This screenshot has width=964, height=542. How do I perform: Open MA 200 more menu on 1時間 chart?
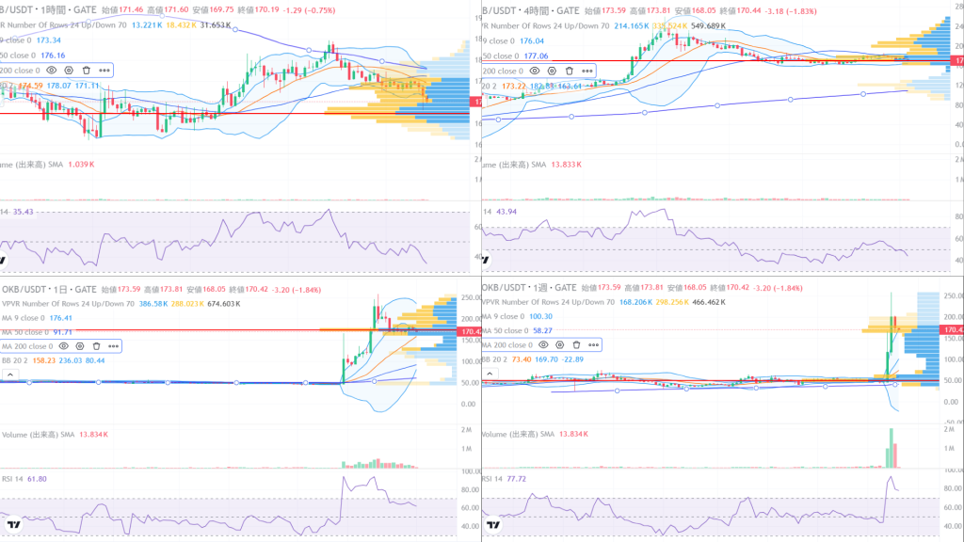[104, 70]
